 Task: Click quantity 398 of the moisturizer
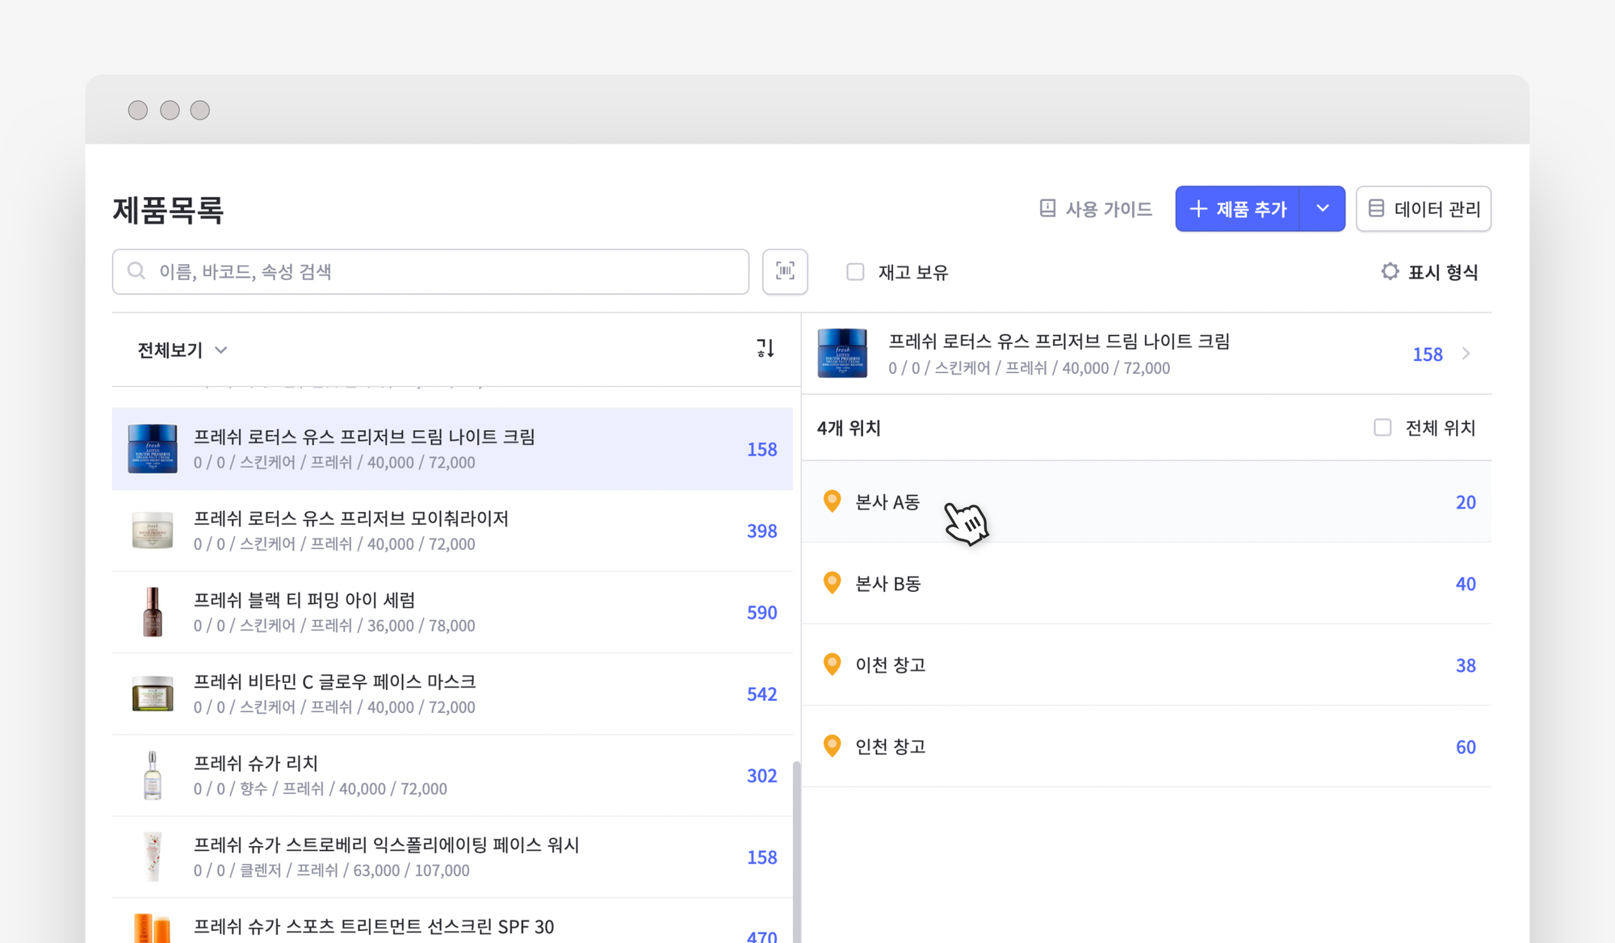click(x=761, y=530)
